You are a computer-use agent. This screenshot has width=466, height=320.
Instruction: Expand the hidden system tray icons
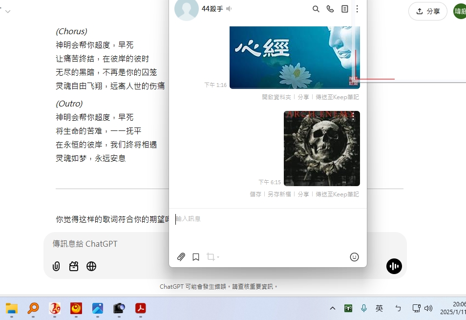point(333,308)
